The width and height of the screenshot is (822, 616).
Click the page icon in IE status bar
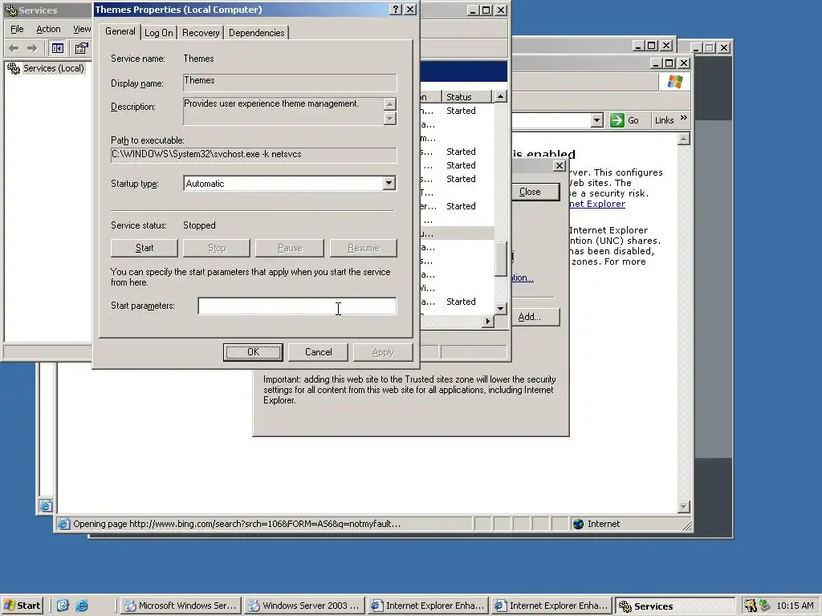(x=63, y=524)
